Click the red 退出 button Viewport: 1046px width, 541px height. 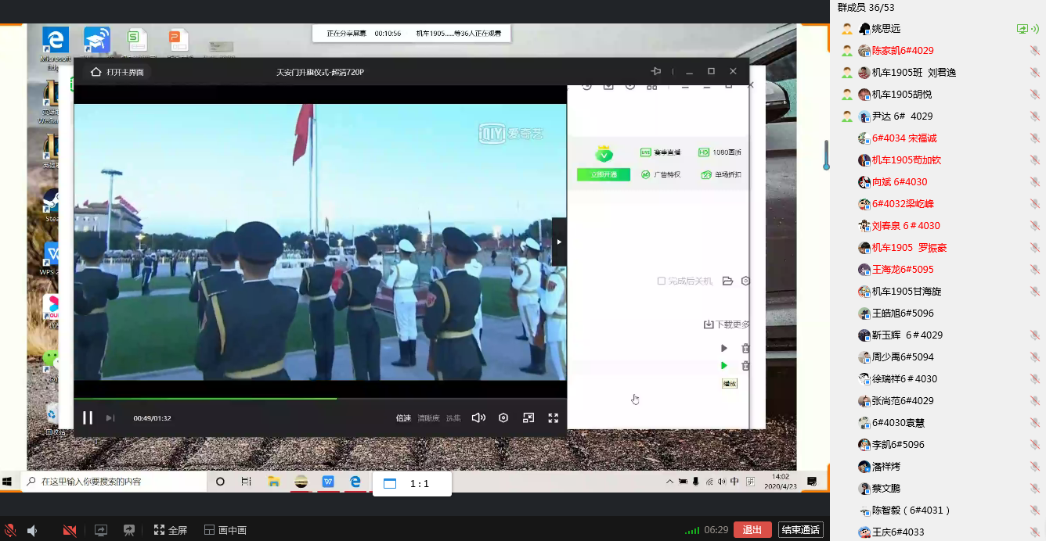click(x=752, y=530)
